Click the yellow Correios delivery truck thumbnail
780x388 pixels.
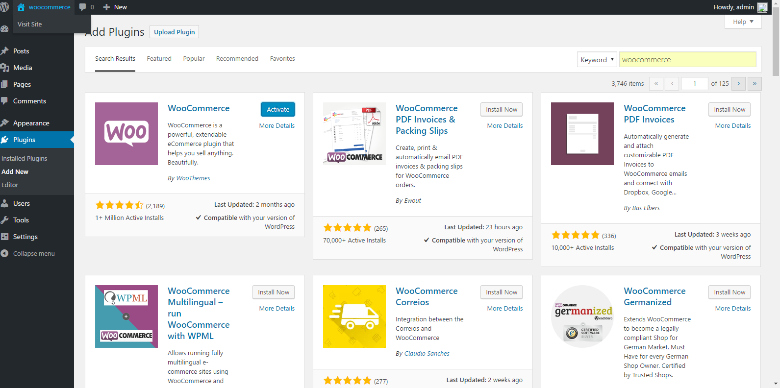click(354, 316)
